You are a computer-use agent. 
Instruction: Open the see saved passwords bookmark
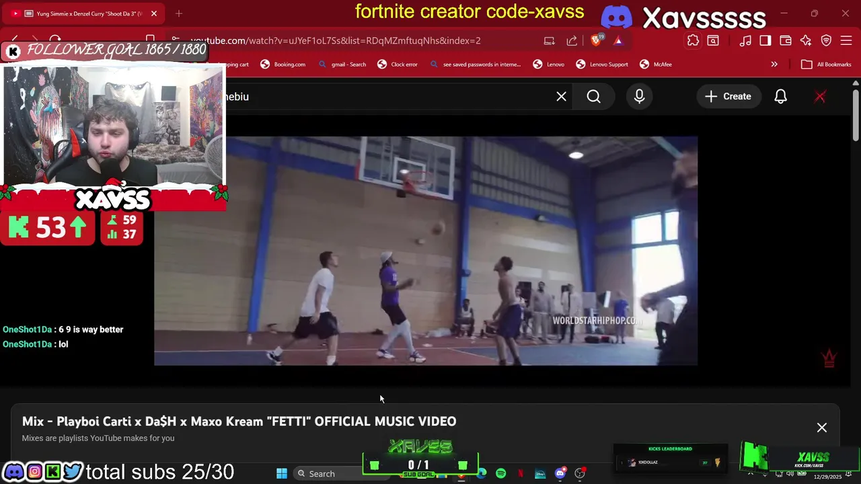[475, 65]
